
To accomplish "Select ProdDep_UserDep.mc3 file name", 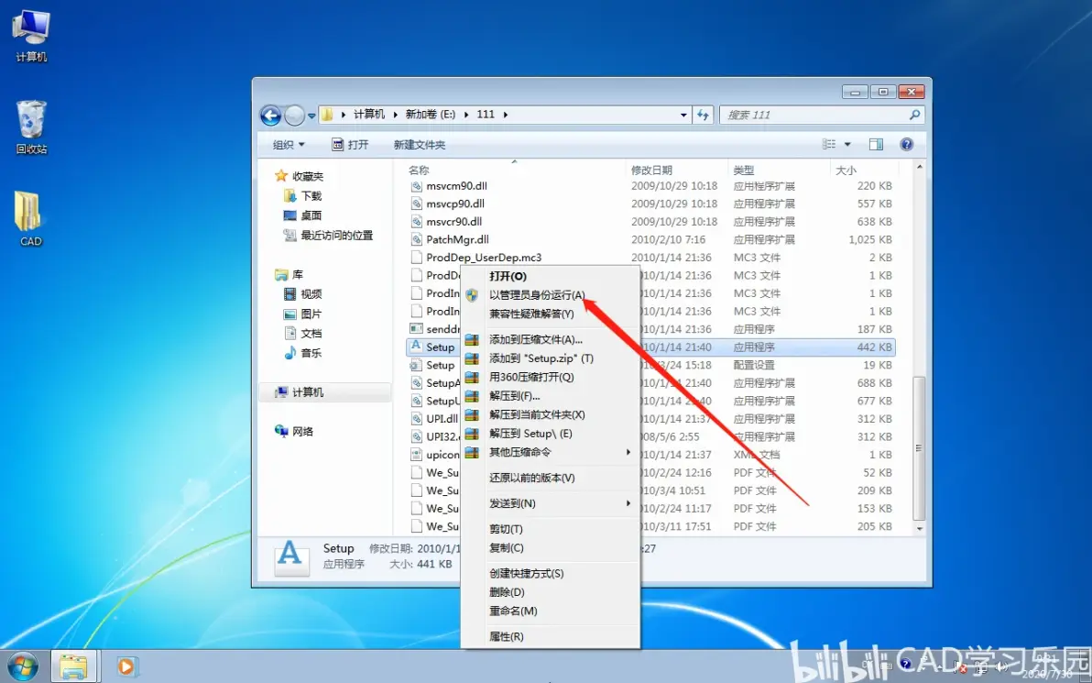I will (484, 258).
